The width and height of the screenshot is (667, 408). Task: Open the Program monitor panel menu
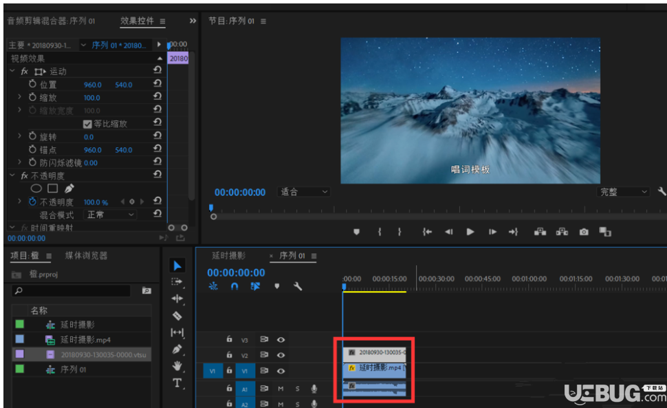coord(263,21)
